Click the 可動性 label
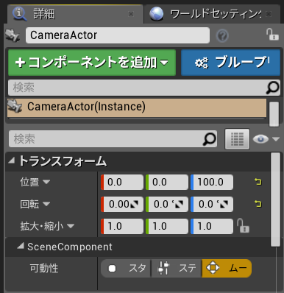Image resolution: width=284 pixels, height=293 pixels. 44,268
